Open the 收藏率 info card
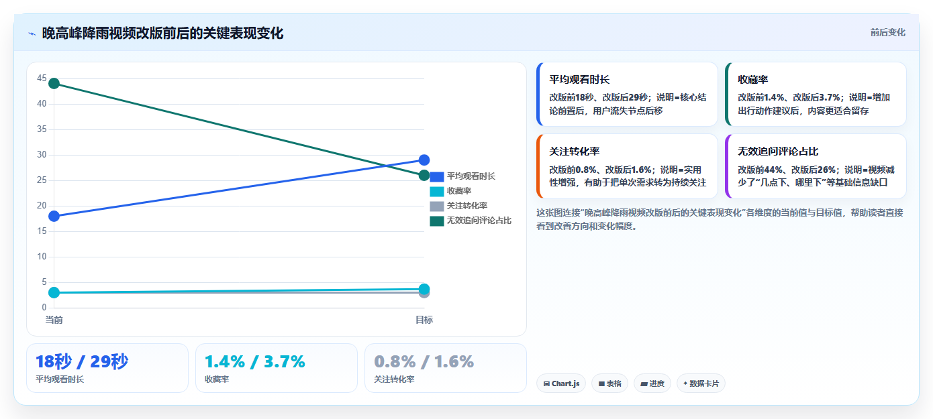 pyautogui.click(x=816, y=94)
